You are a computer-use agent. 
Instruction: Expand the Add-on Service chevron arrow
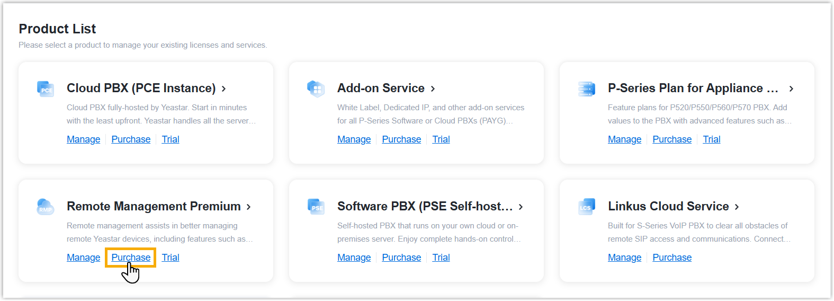433,89
